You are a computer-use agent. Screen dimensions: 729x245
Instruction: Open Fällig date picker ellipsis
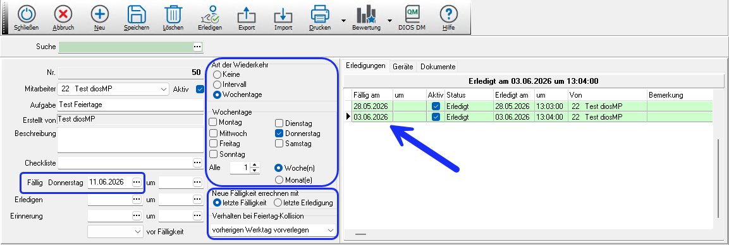pyautogui.click(x=136, y=183)
